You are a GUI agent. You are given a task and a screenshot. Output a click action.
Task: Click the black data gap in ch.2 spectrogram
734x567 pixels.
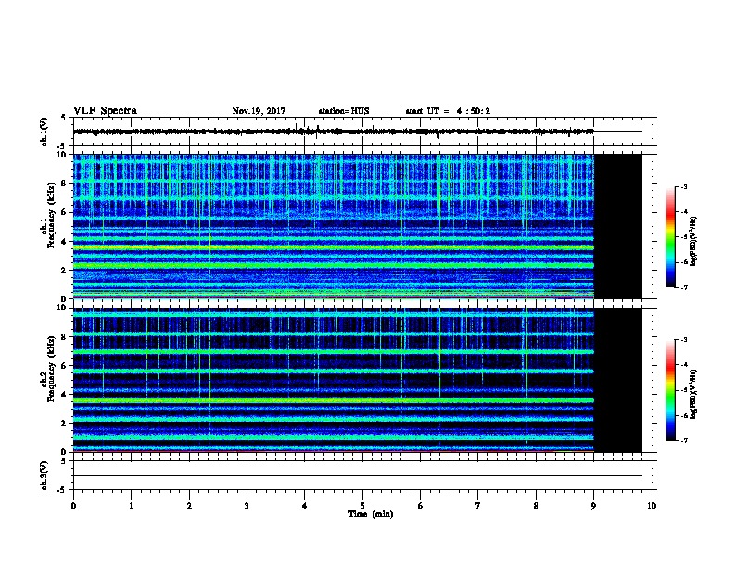click(617, 380)
